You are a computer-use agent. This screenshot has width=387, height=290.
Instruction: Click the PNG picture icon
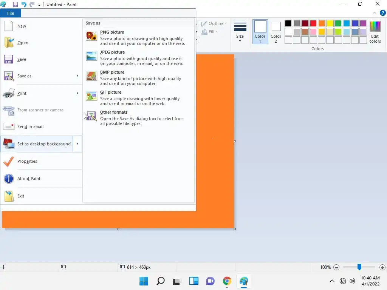click(x=91, y=36)
